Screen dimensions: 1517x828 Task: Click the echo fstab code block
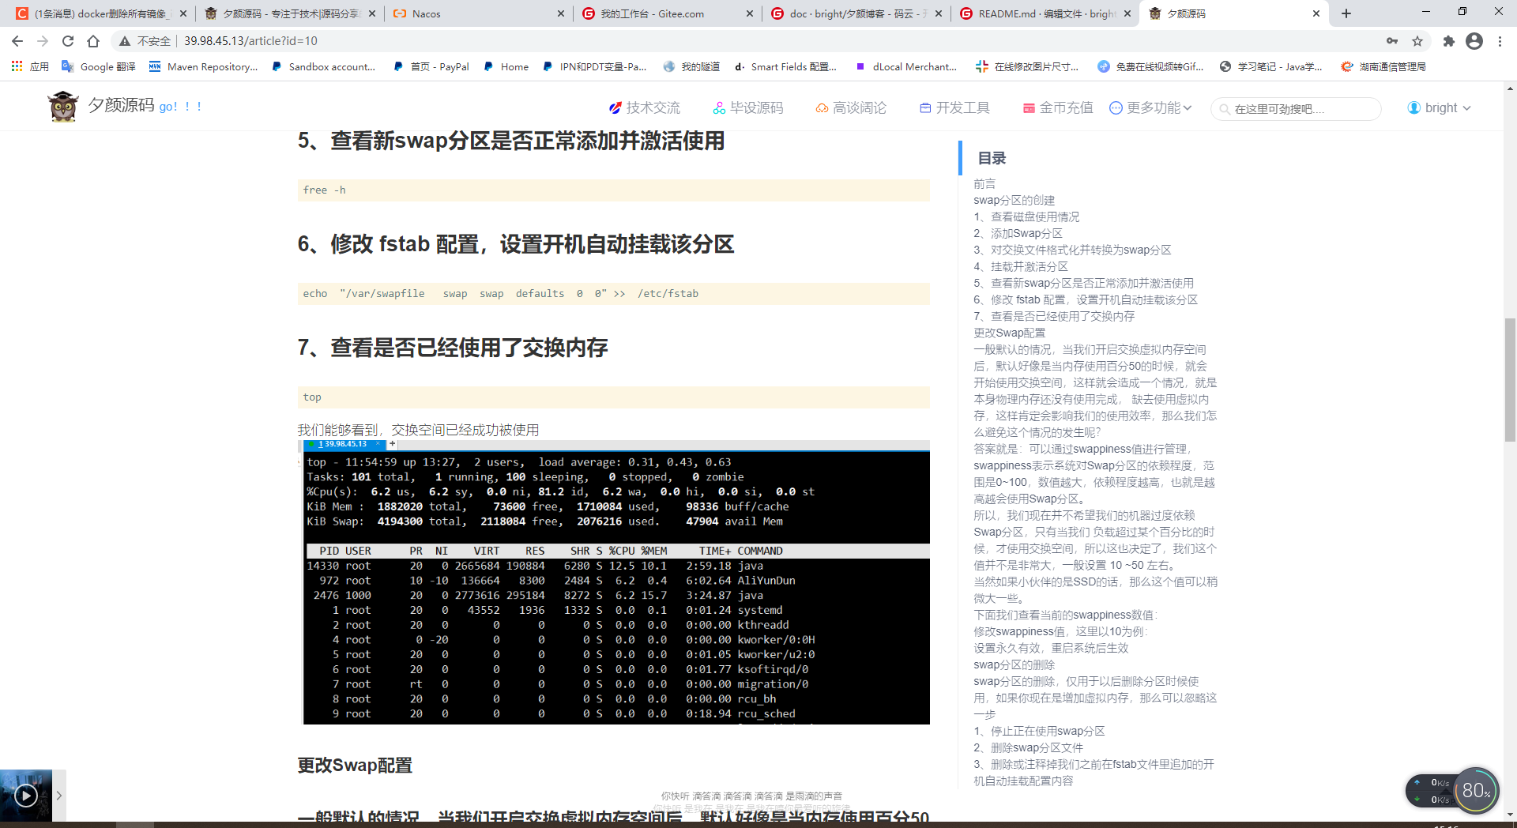[x=614, y=294]
